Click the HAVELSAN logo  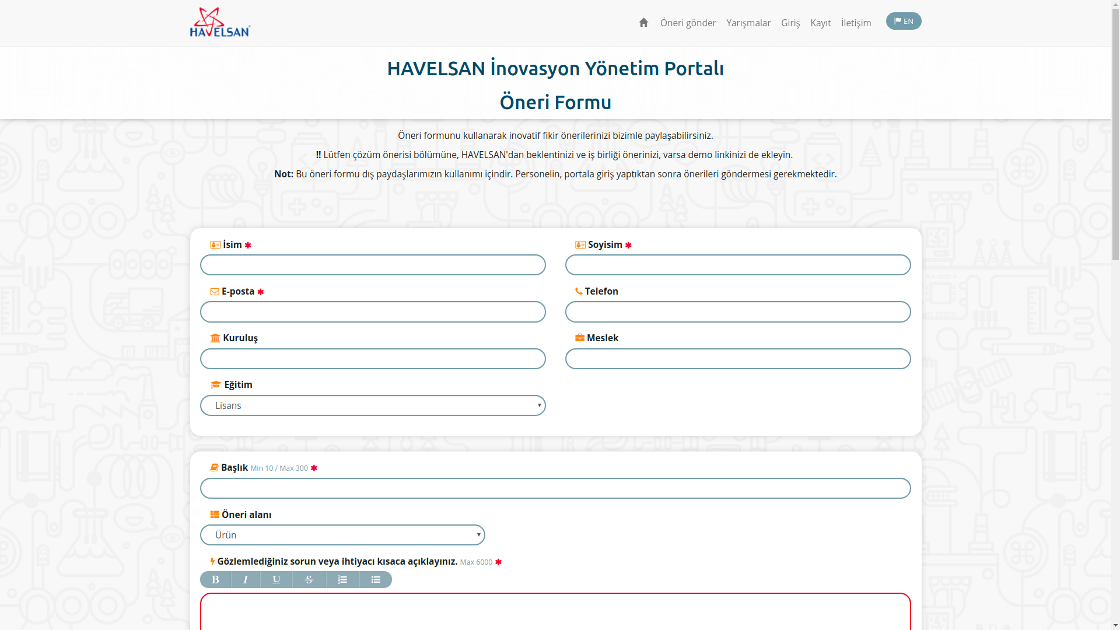pyautogui.click(x=220, y=22)
